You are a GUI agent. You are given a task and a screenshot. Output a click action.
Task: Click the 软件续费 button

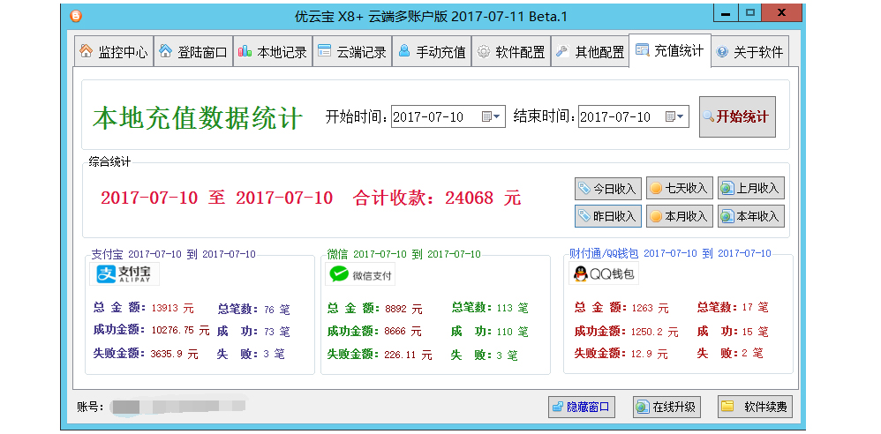[755, 407]
